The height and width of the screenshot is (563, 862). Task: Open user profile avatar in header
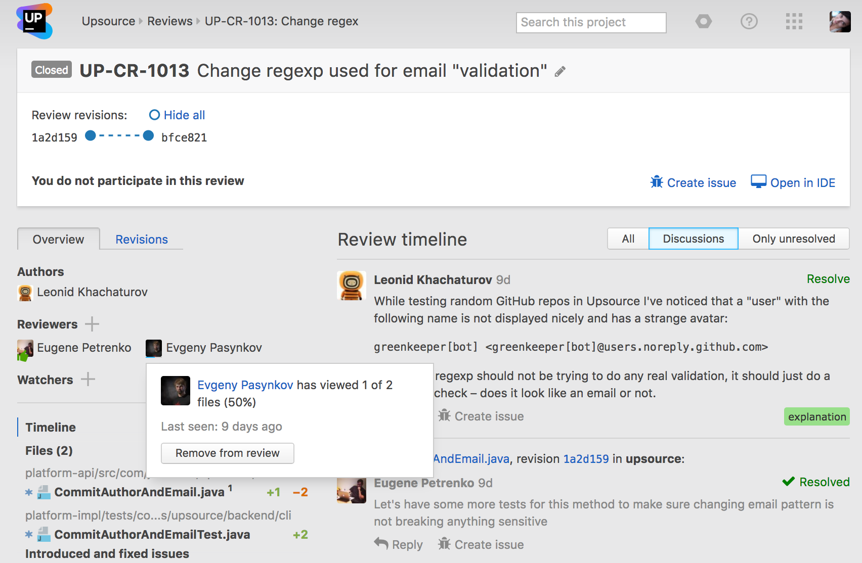click(840, 22)
